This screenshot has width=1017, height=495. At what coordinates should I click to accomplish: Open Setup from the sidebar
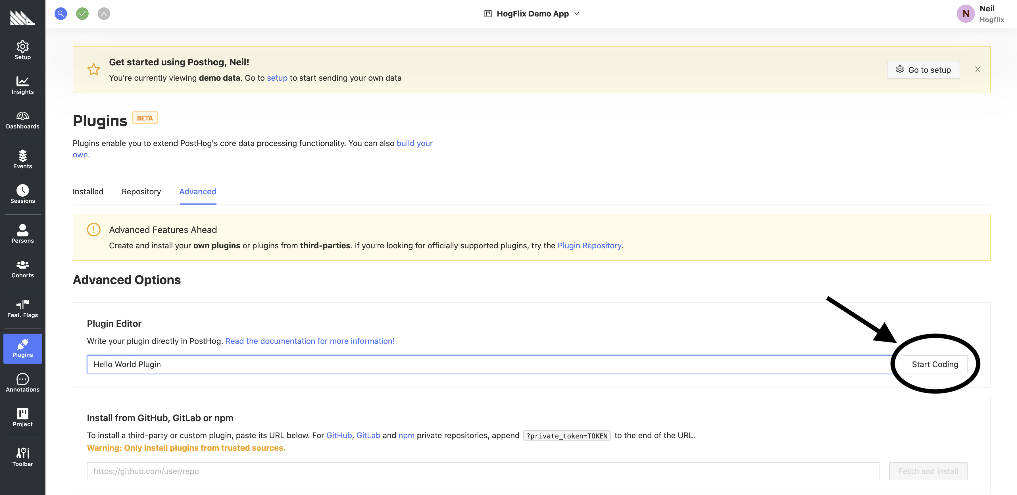22,50
